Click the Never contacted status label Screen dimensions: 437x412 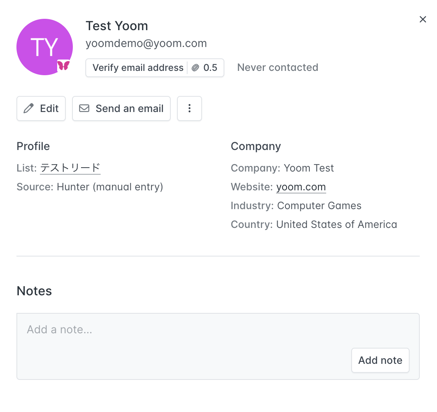point(278,68)
